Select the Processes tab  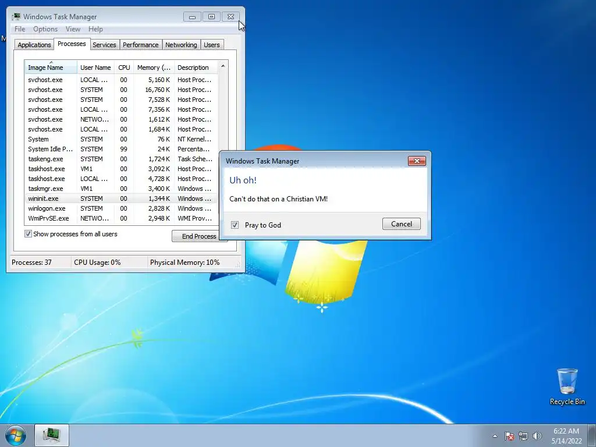[72, 44]
